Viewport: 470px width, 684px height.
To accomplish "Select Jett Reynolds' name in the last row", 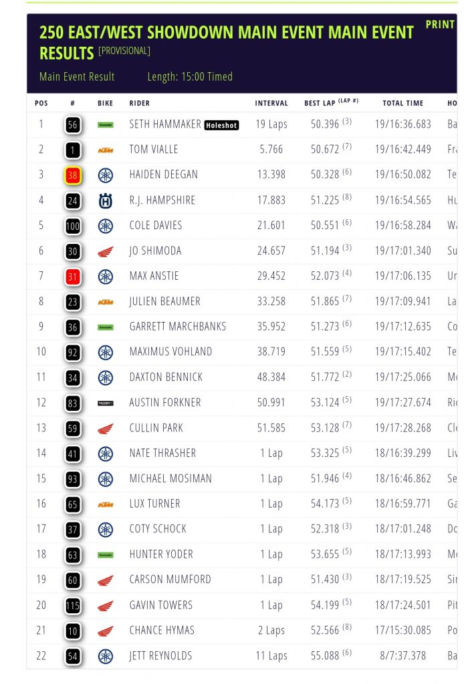I will click(160, 656).
